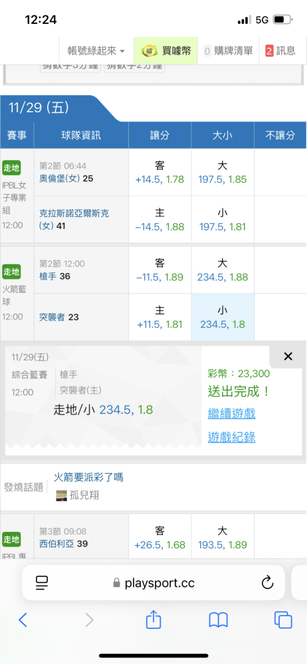The image size is (307, 664).
Task: Select highlighted 小 234.5, 1.8 cell
Action: pos(223,317)
